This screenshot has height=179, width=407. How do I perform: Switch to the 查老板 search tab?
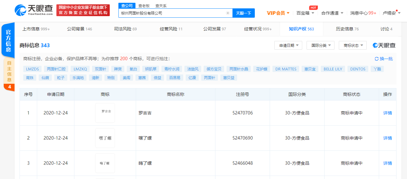click(144, 6)
